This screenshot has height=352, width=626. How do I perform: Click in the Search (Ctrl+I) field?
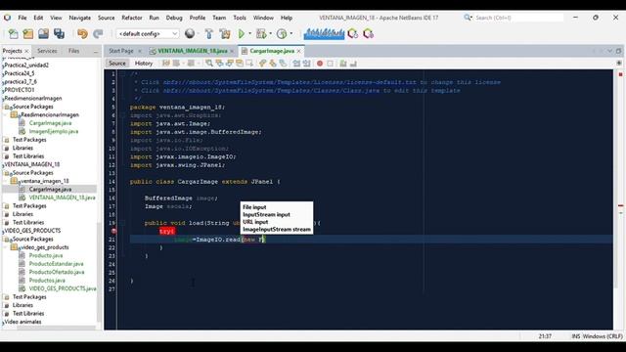pyautogui.click(x=519, y=18)
